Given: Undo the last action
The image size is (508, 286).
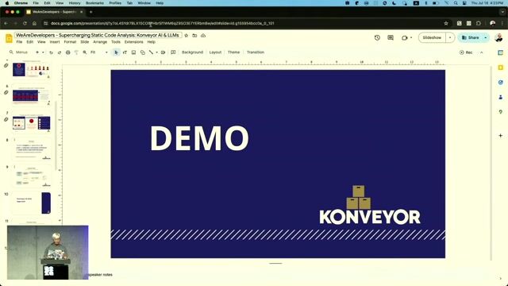Looking at the screenshot, I should tap(51, 52).
